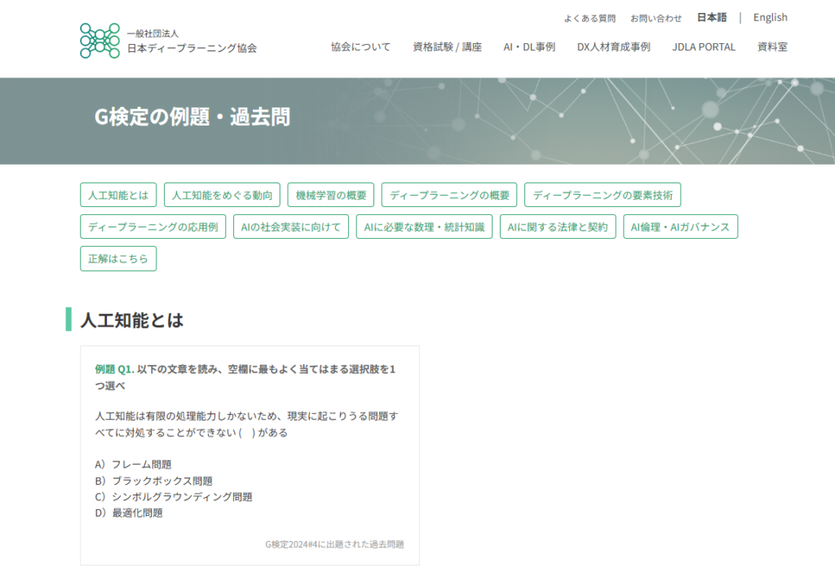Image resolution: width=835 pixels, height=572 pixels.
Task: Open the AI・DL事例 menu item
Action: [529, 47]
